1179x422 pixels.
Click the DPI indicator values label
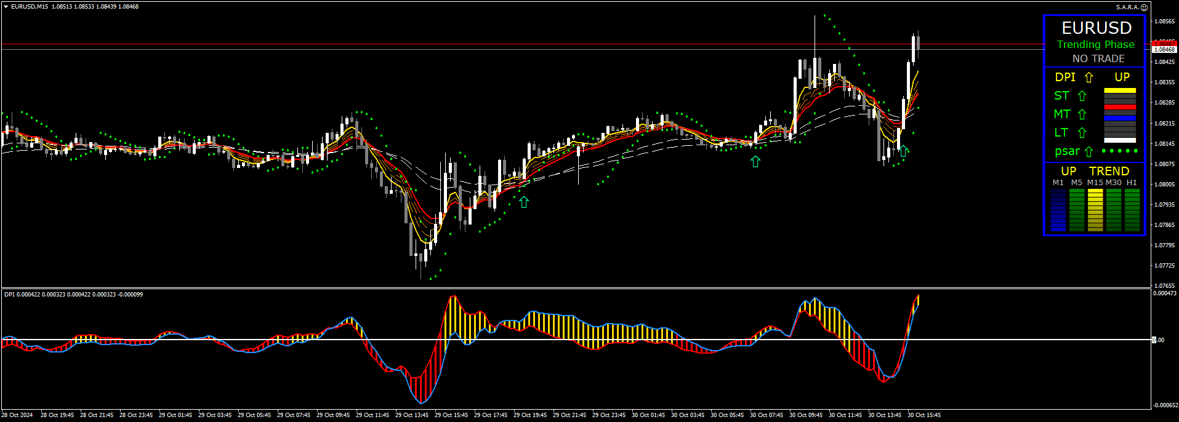pyautogui.click(x=73, y=295)
